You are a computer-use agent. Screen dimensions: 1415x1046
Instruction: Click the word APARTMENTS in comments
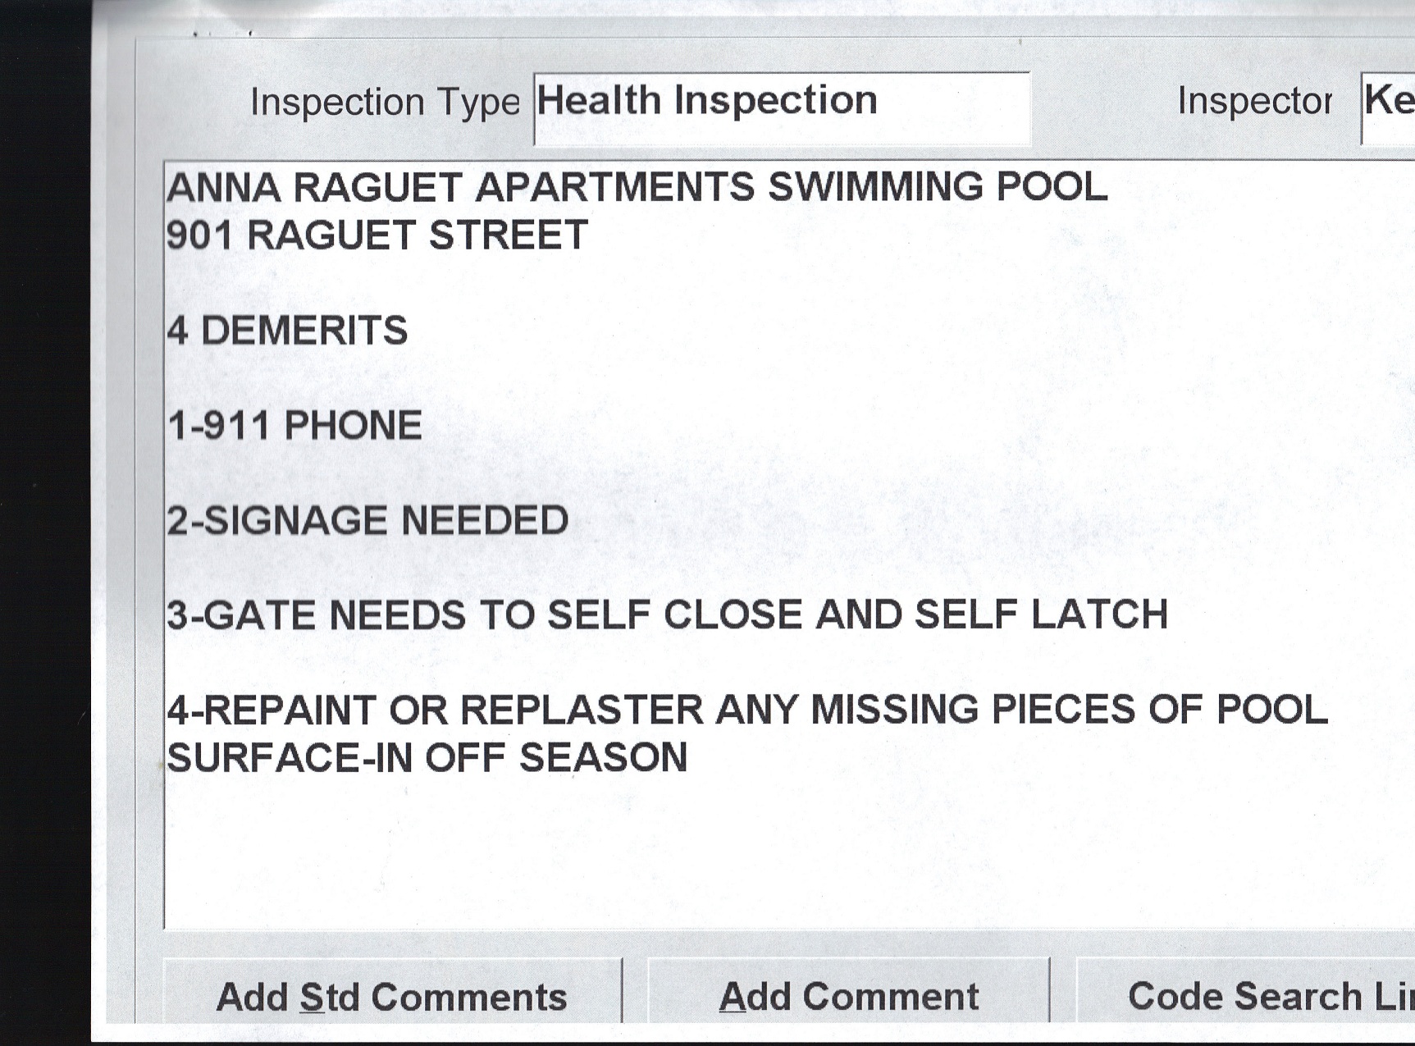[x=614, y=187]
